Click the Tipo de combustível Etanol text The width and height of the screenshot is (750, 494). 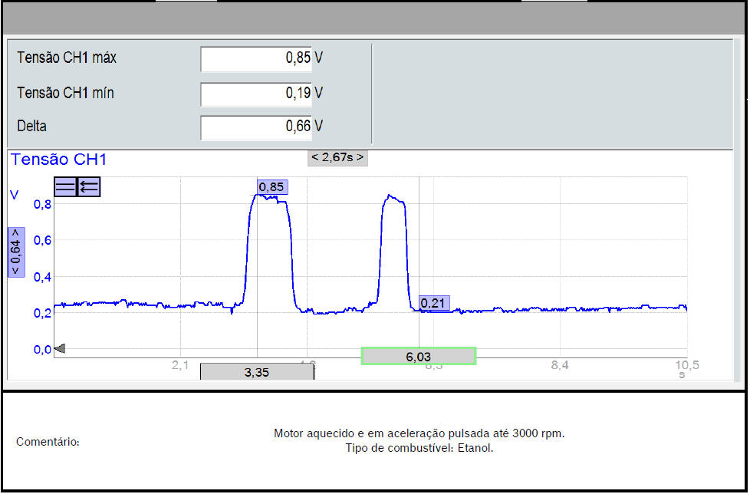click(419, 448)
